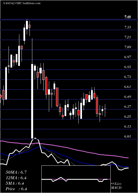Click the 6.61 price axis label

tap(128, 87)
